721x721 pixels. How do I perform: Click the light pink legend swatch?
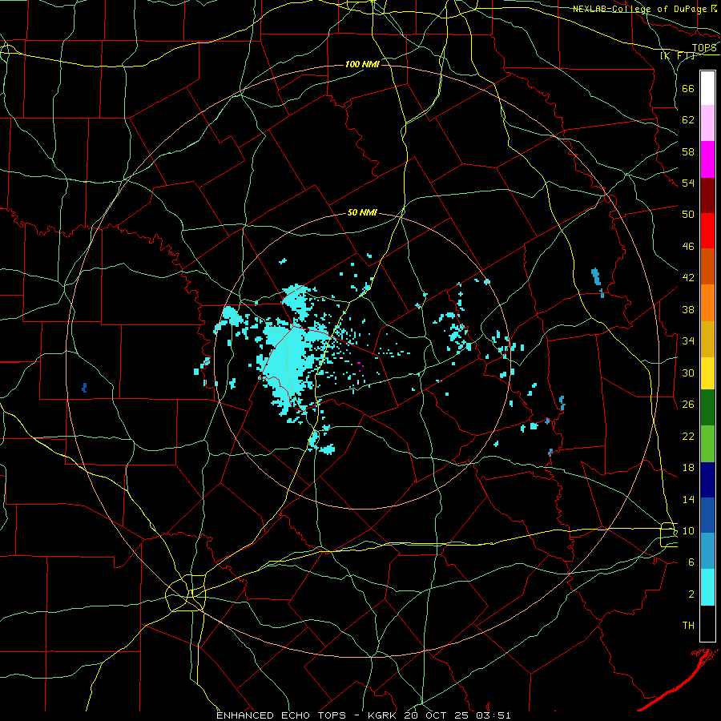(707, 123)
